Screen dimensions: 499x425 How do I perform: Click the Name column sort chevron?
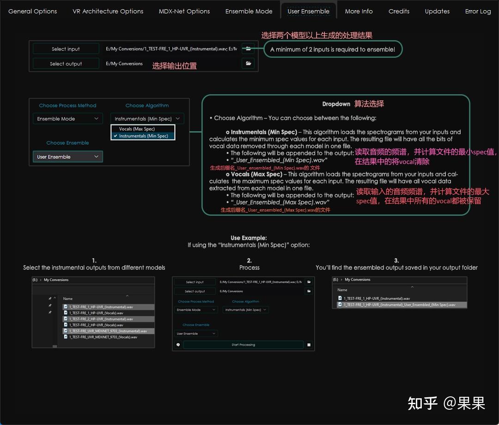pos(127,296)
